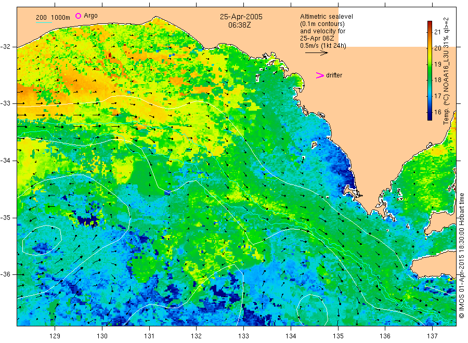Click the colorbar value 18
The image size is (468, 343).
pyautogui.click(x=437, y=80)
